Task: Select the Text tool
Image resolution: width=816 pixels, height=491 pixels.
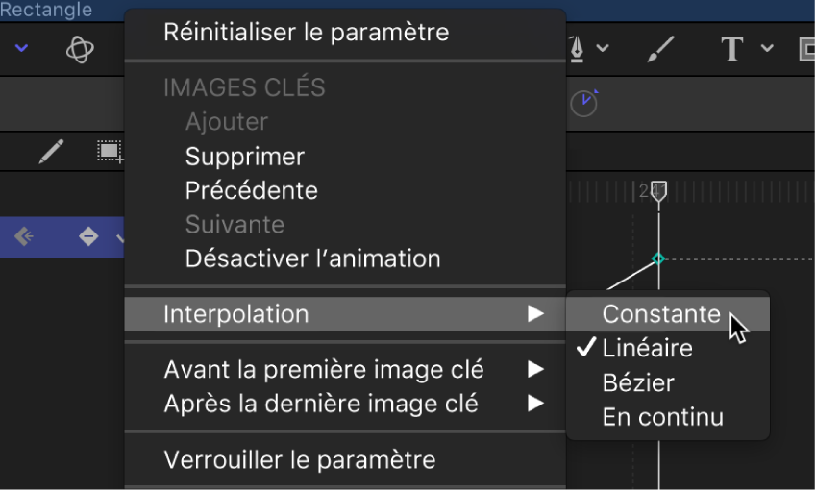Action: [x=732, y=48]
